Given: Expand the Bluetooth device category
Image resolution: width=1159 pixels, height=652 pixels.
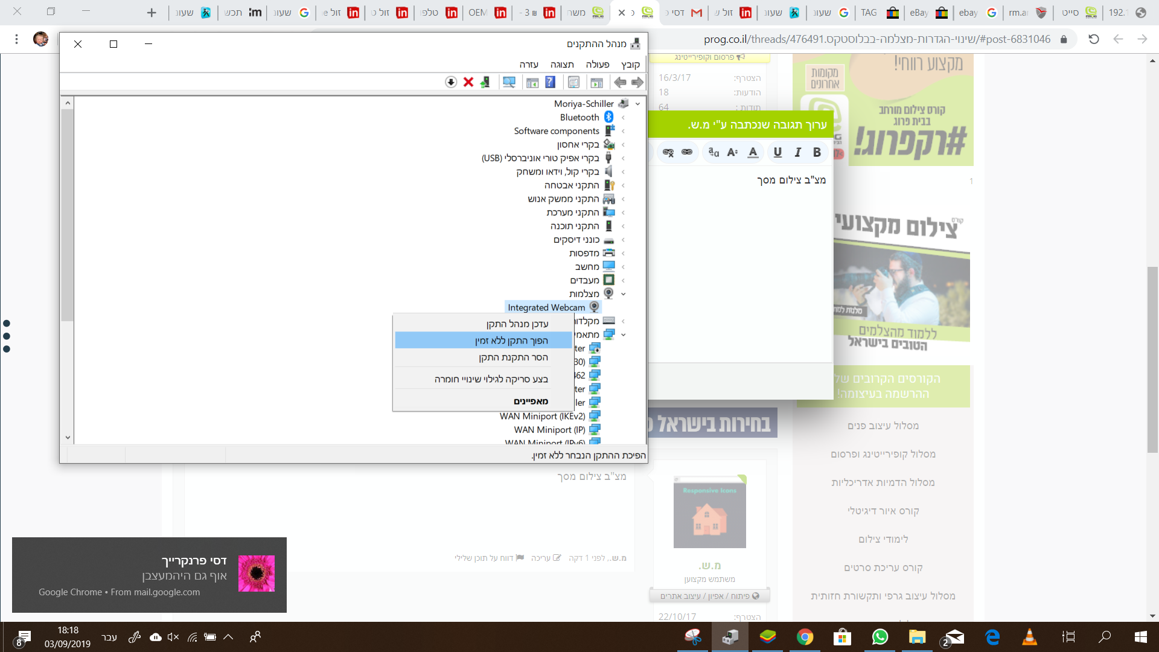Looking at the screenshot, I should (623, 118).
